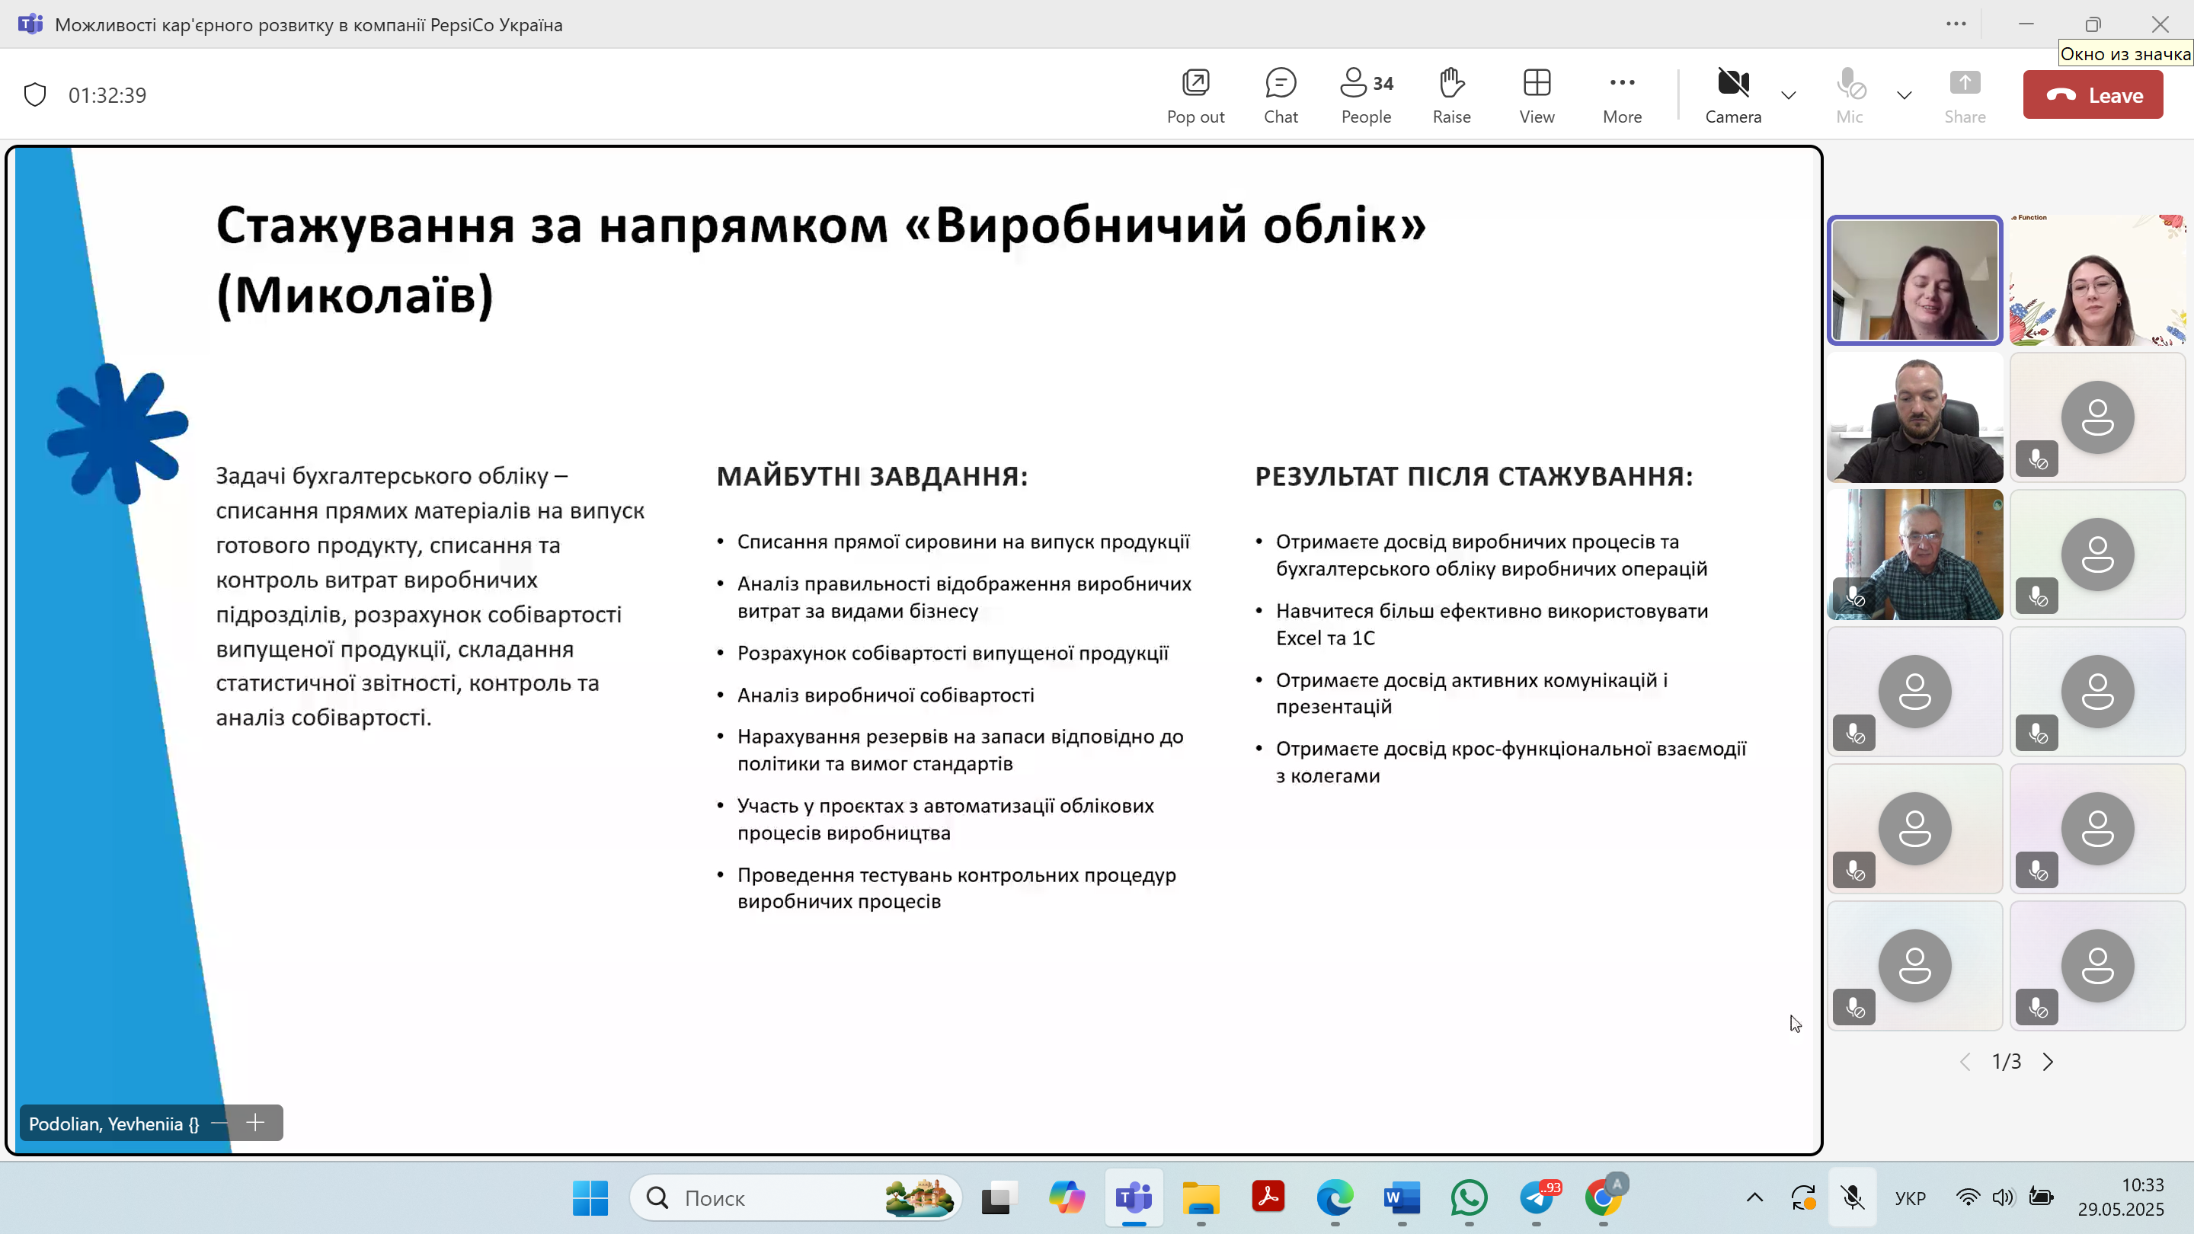Zoom in shared content with plus
This screenshot has height=1234, width=2194.
click(x=255, y=1123)
